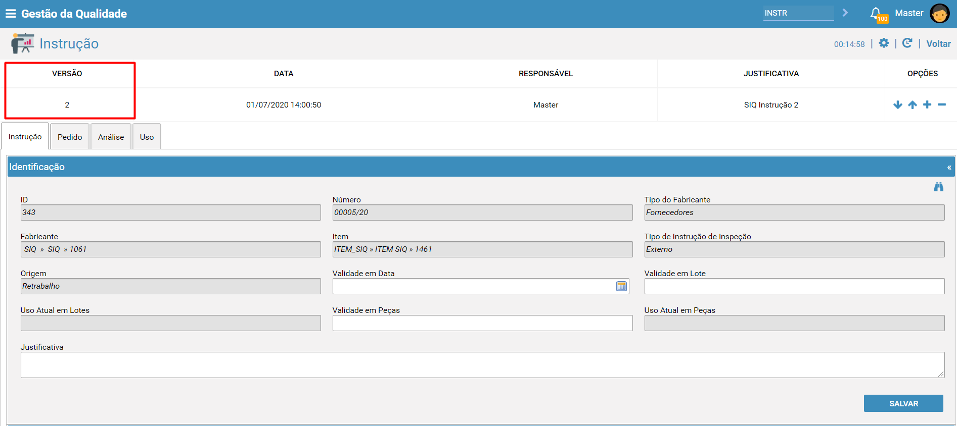The height and width of the screenshot is (426, 957).
Task: Click the Master responsável cell
Action: tap(545, 105)
